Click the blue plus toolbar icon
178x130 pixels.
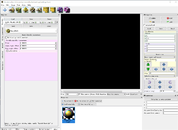point(5,10)
